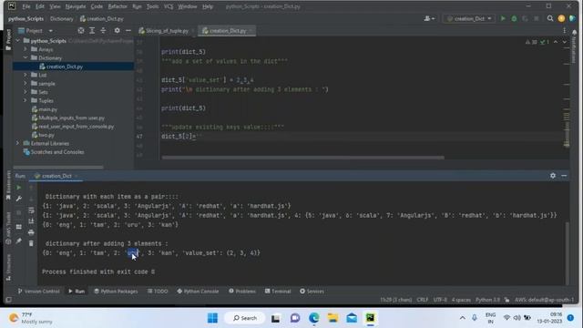Click the wrench icon in Run panel
The height and width of the screenshot is (328, 583).
18,199
